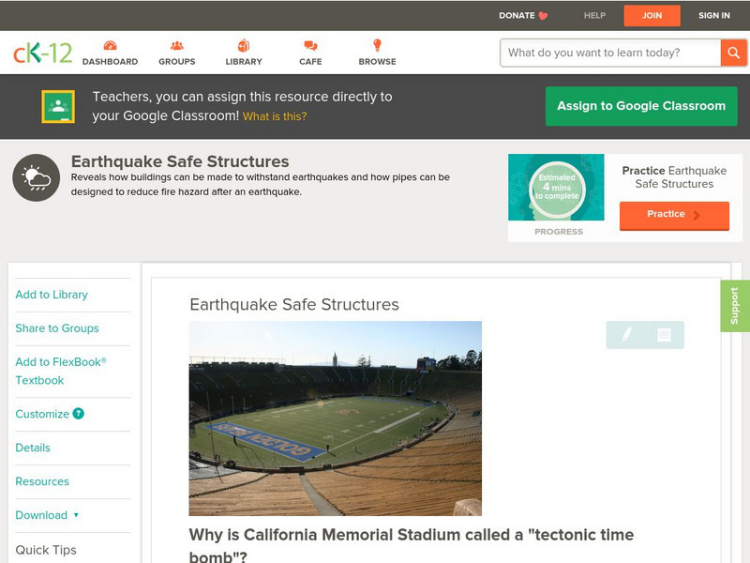
Task: Open the Groups icon
Action: (x=176, y=46)
